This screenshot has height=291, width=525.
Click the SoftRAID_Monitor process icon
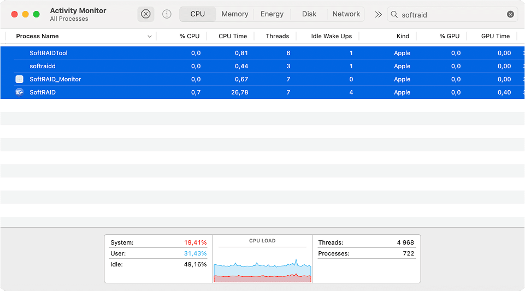click(x=20, y=79)
